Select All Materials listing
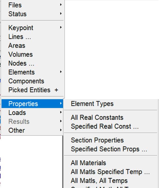 [88, 163]
